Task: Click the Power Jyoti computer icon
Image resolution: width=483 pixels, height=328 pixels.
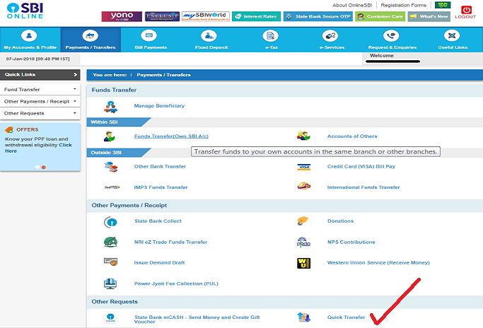Action: [x=110, y=283]
